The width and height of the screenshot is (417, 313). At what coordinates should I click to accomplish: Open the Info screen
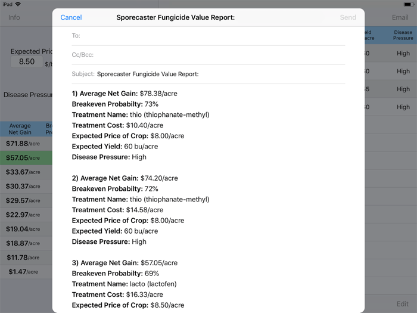point(14,17)
